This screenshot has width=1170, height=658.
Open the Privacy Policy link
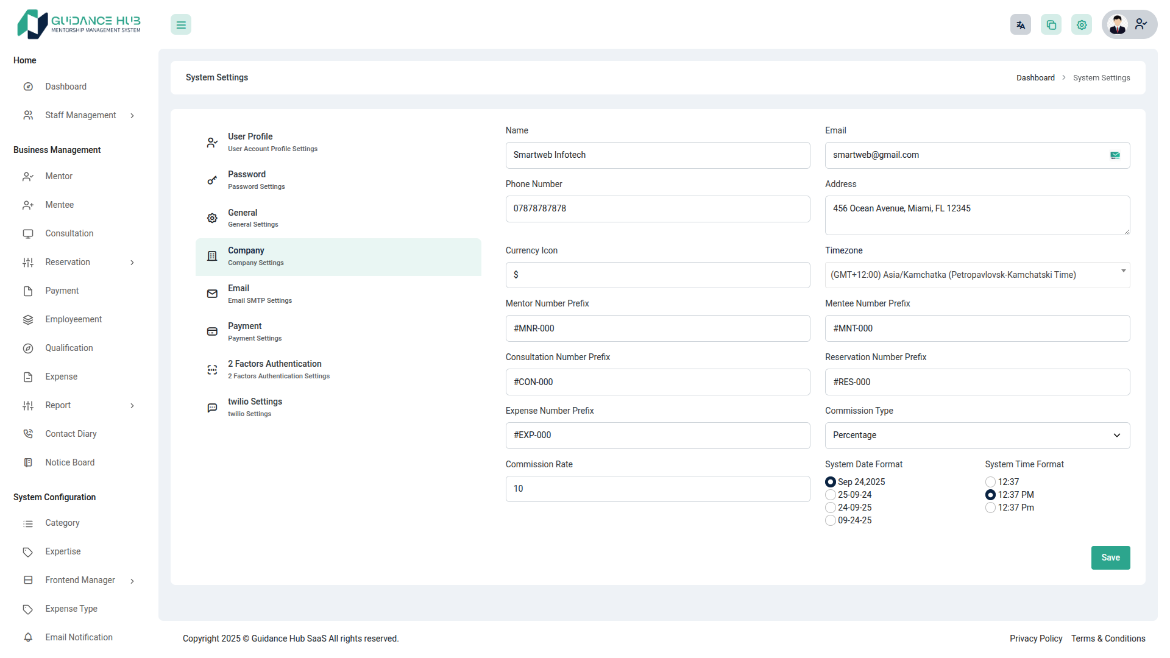(x=1035, y=639)
